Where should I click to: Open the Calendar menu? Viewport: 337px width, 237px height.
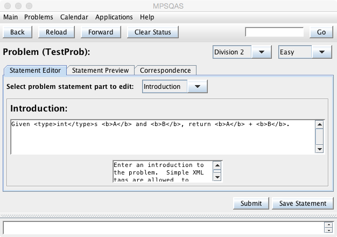[x=74, y=17]
